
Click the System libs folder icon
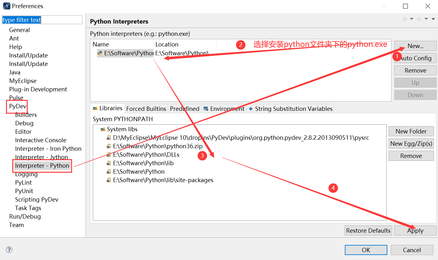pyautogui.click(x=103, y=129)
